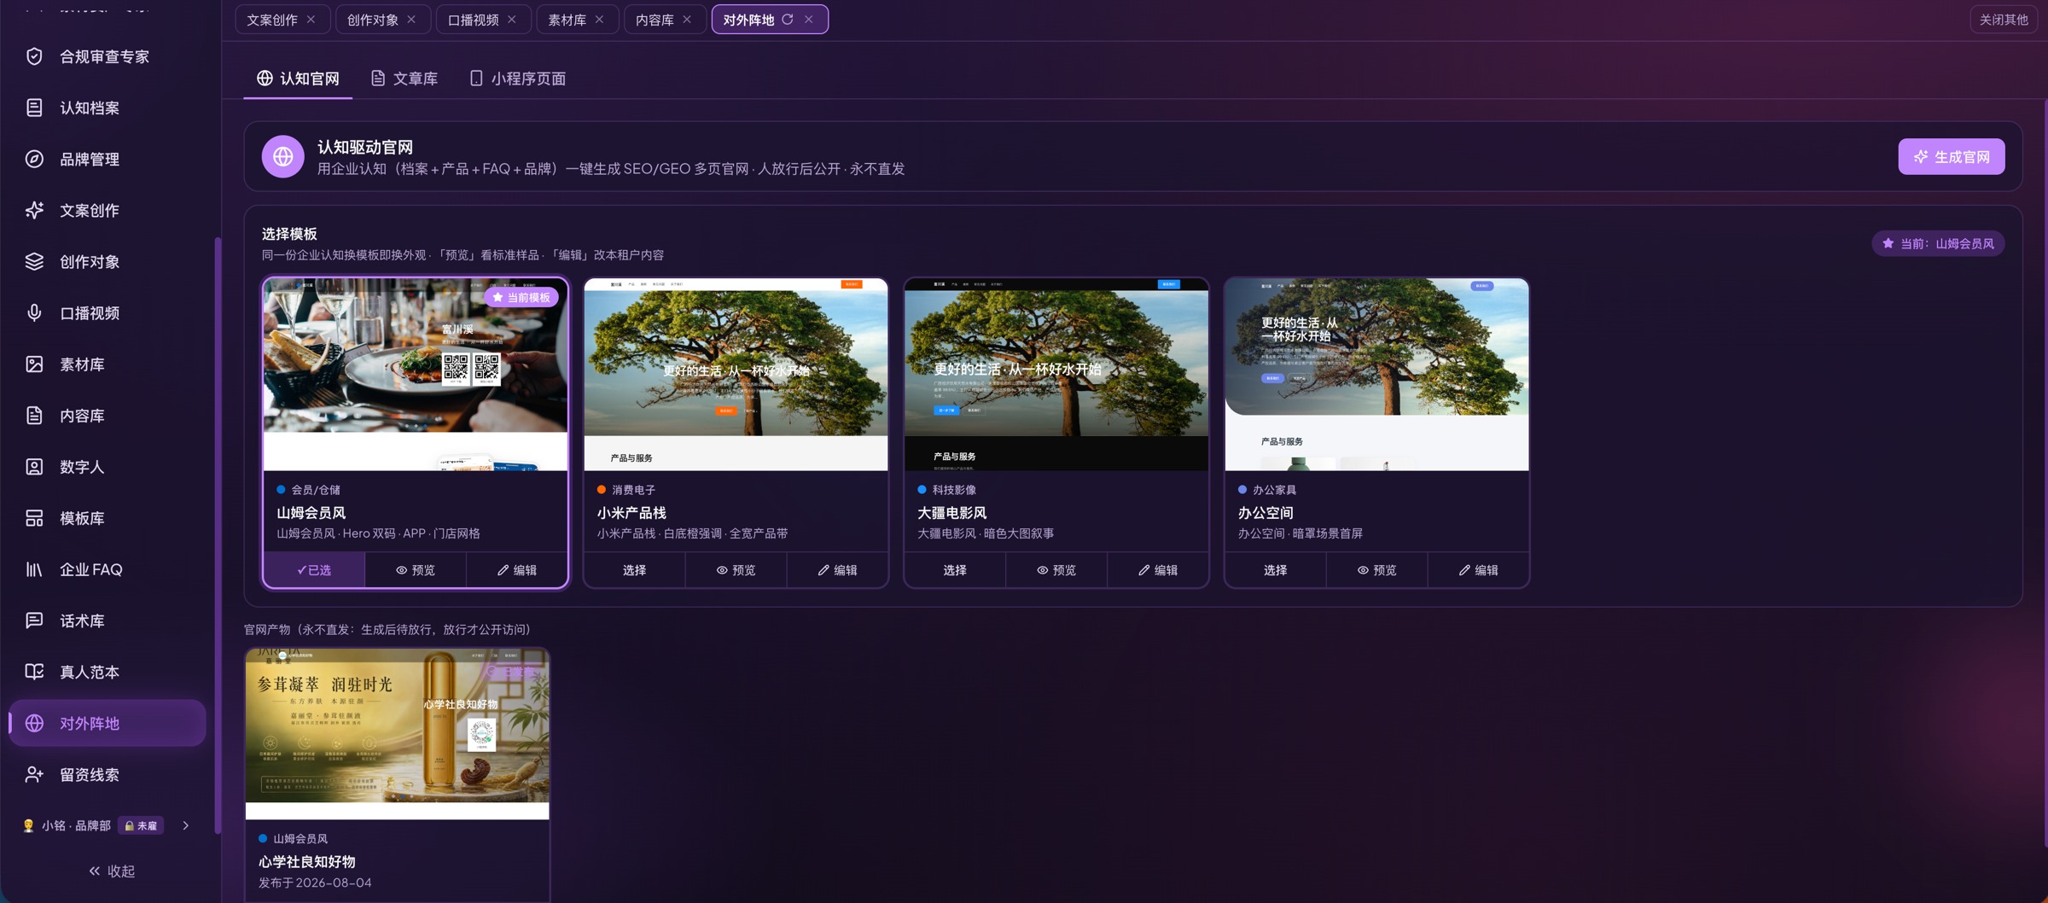Open 合规审查专家 shield icon in sidebar
The width and height of the screenshot is (2048, 903).
(34, 56)
